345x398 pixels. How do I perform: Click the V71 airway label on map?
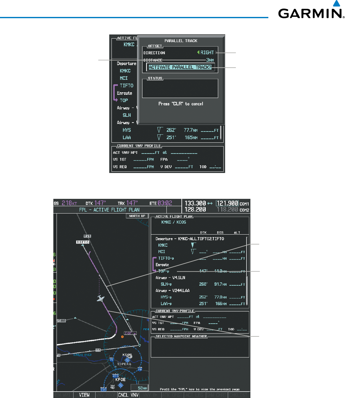87,236
